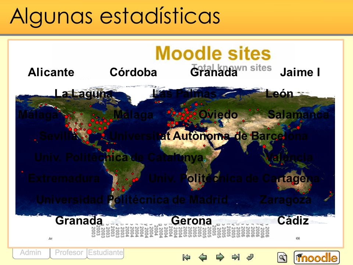Jump to the first slide

pyautogui.click(x=186, y=257)
